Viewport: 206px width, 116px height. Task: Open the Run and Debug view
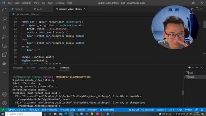4,37
